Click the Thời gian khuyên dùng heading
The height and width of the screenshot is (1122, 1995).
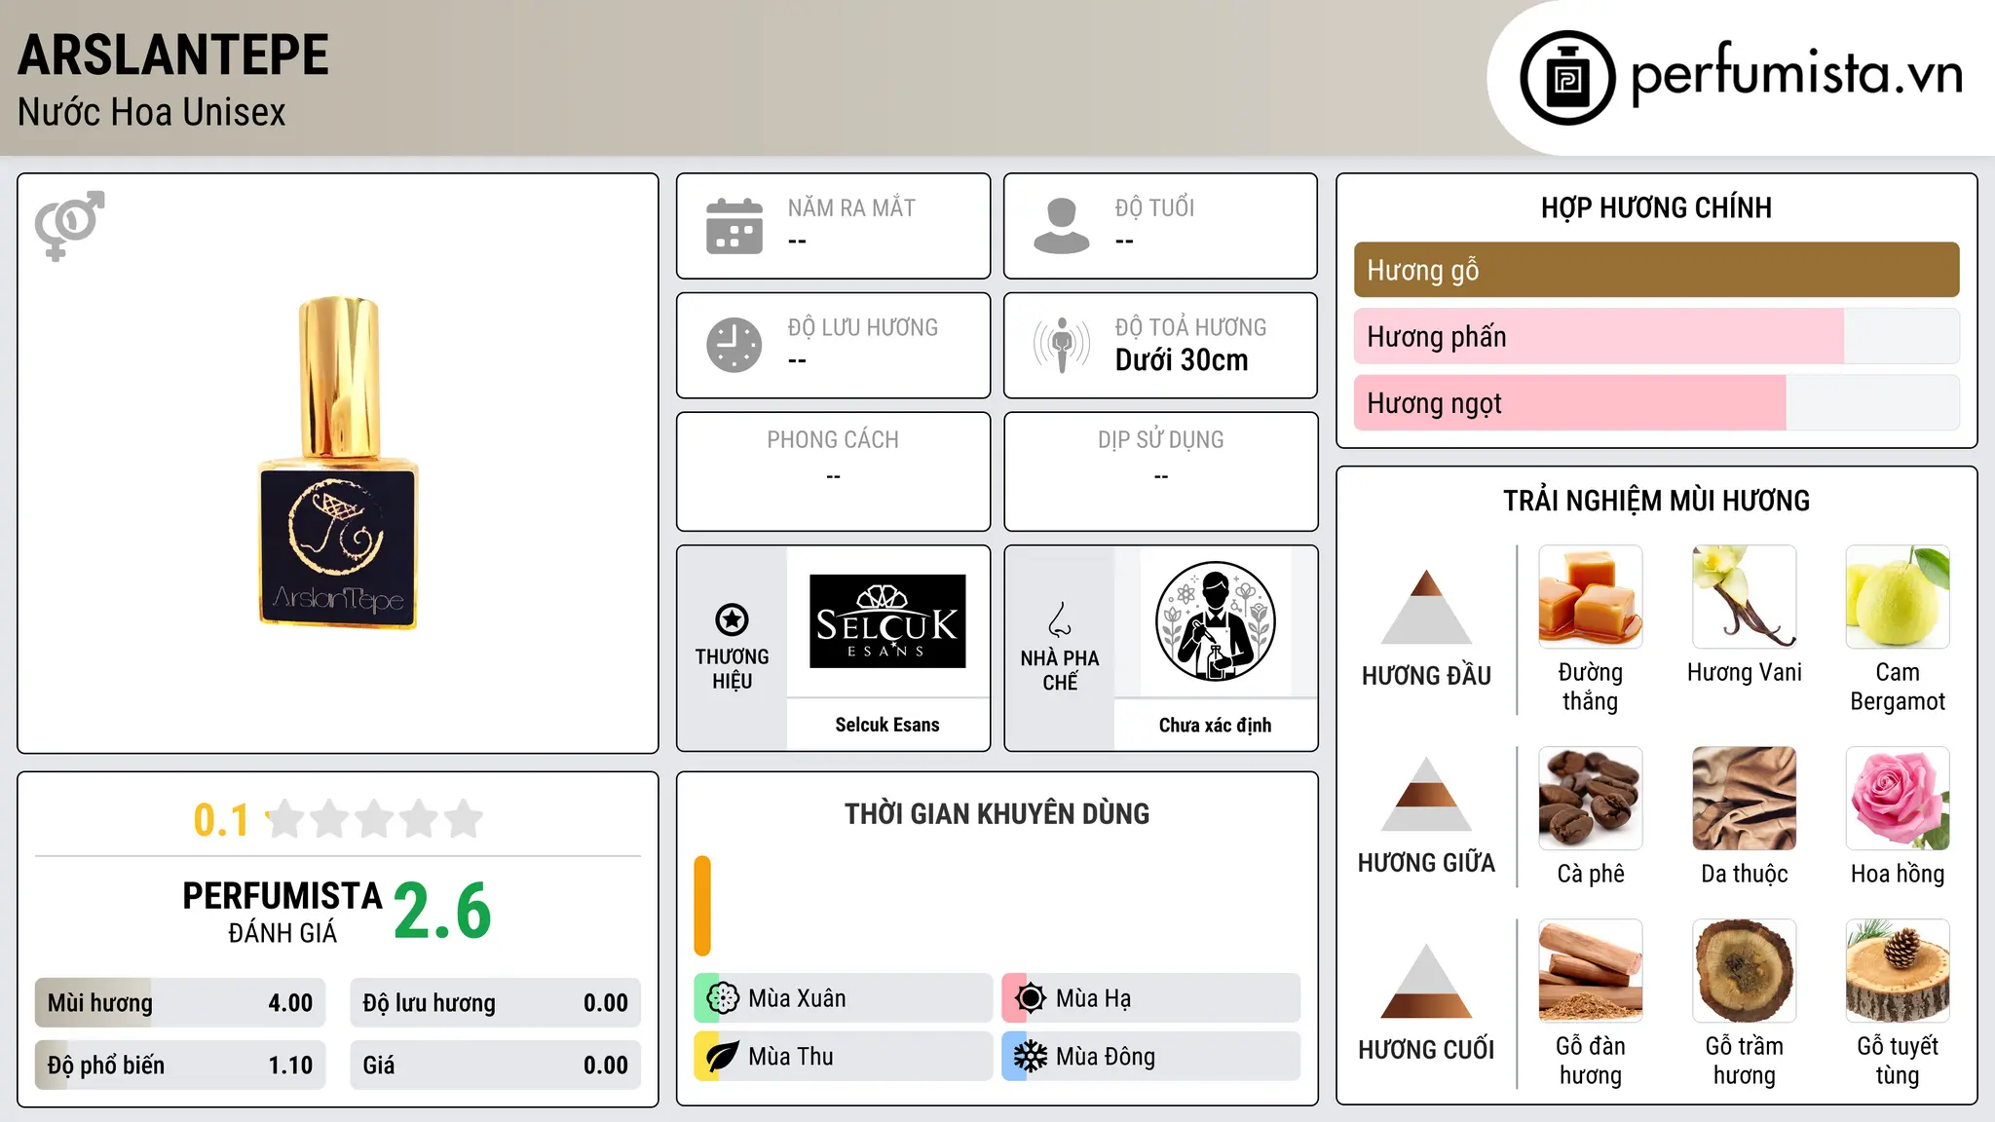pyautogui.click(x=997, y=813)
